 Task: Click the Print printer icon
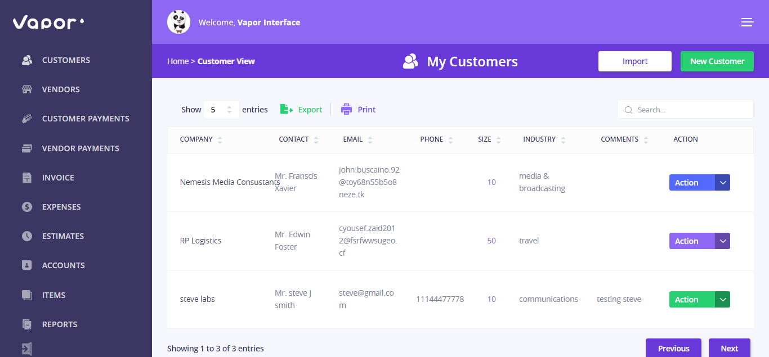click(346, 110)
